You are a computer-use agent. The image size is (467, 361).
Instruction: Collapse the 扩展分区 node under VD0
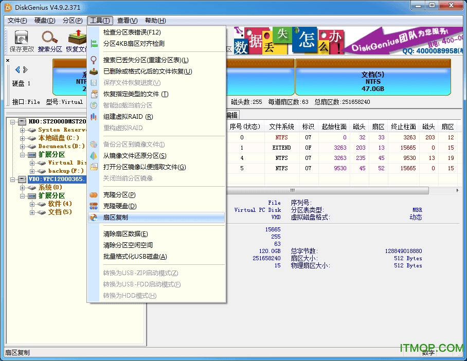coord(22,195)
